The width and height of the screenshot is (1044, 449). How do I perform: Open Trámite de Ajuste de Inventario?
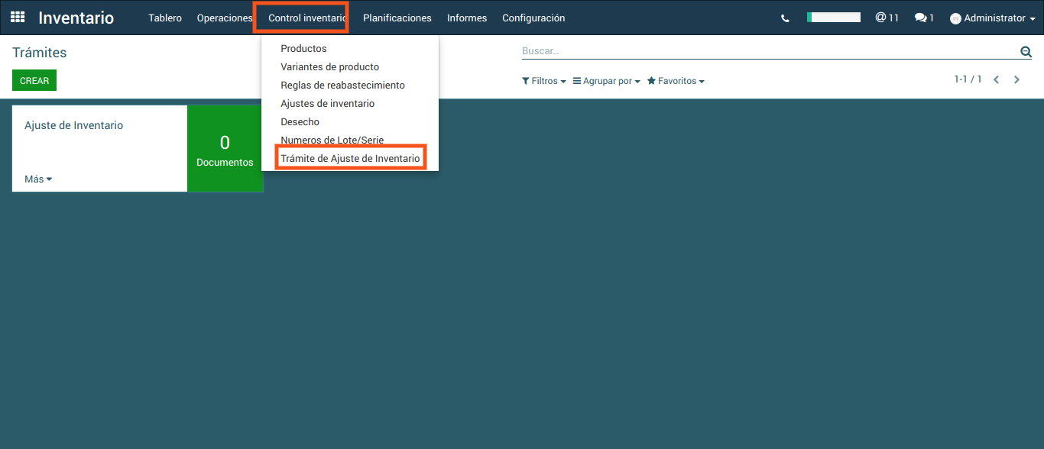click(x=350, y=159)
